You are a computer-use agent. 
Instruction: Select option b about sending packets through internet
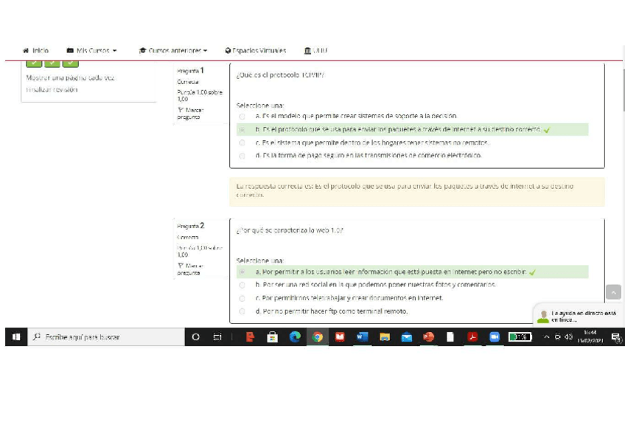(242, 130)
